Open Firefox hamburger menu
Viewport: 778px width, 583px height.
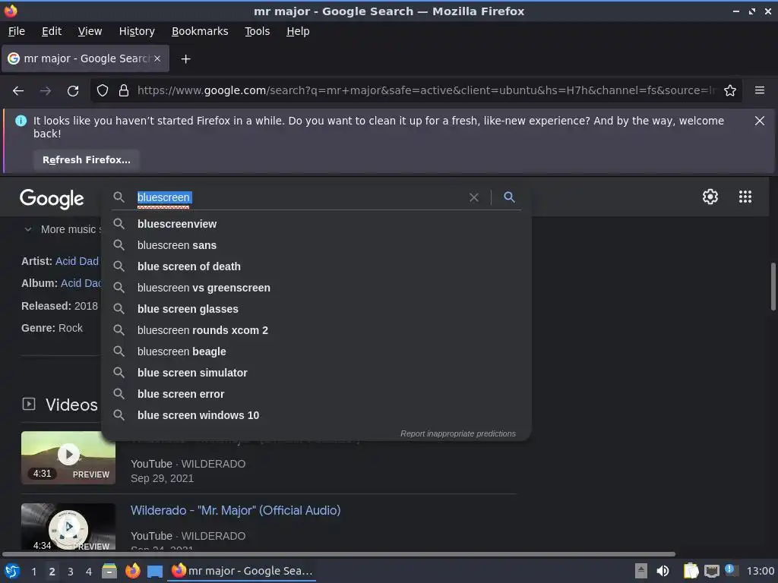tap(759, 91)
